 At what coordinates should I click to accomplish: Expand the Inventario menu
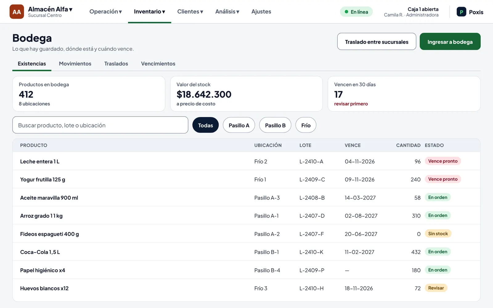pyautogui.click(x=149, y=12)
